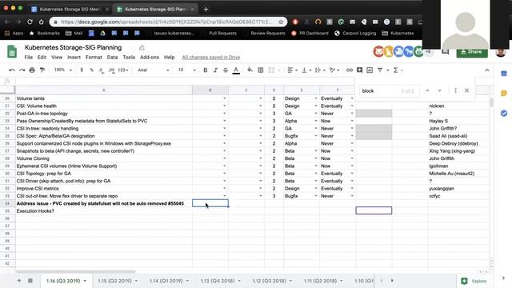
Task: Open the 123 number format dropdown
Action: [x=122, y=70]
